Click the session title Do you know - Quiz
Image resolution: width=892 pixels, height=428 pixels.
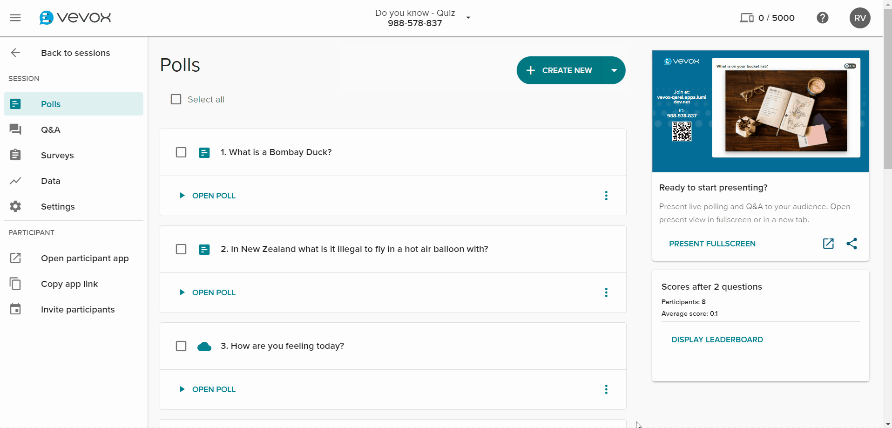(415, 13)
